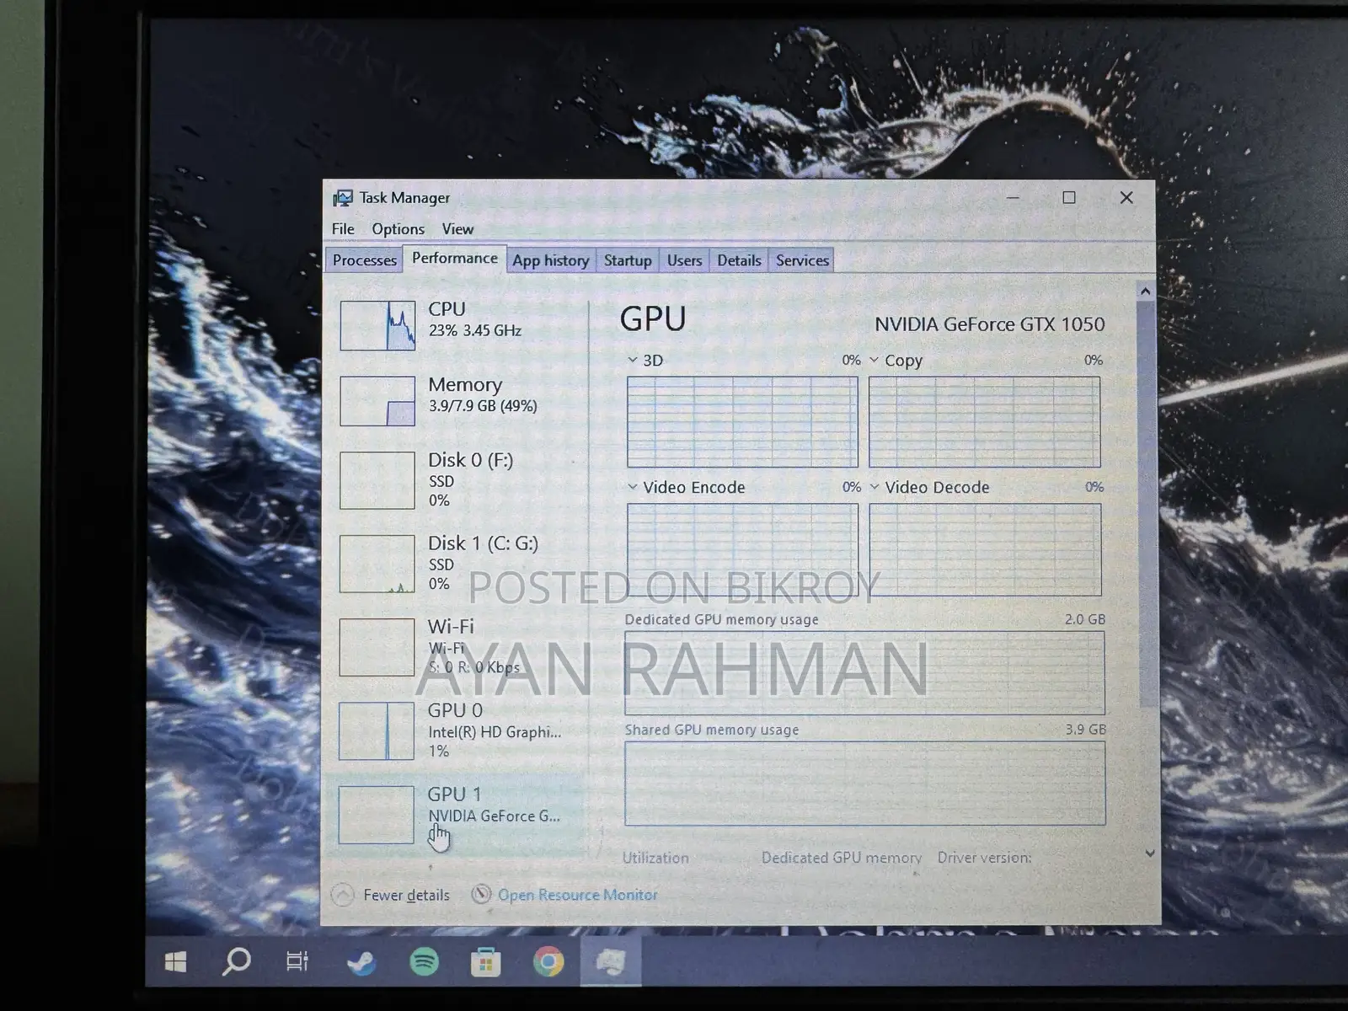This screenshot has height=1011, width=1348.
Task: Open the File menu
Action: [343, 229]
